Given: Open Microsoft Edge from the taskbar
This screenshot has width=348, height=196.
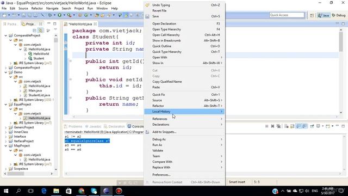Looking at the screenshot, I should [x=43, y=191].
